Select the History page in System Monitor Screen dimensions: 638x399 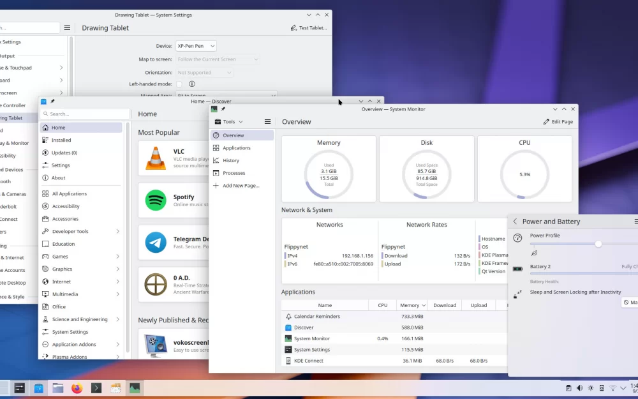click(231, 160)
